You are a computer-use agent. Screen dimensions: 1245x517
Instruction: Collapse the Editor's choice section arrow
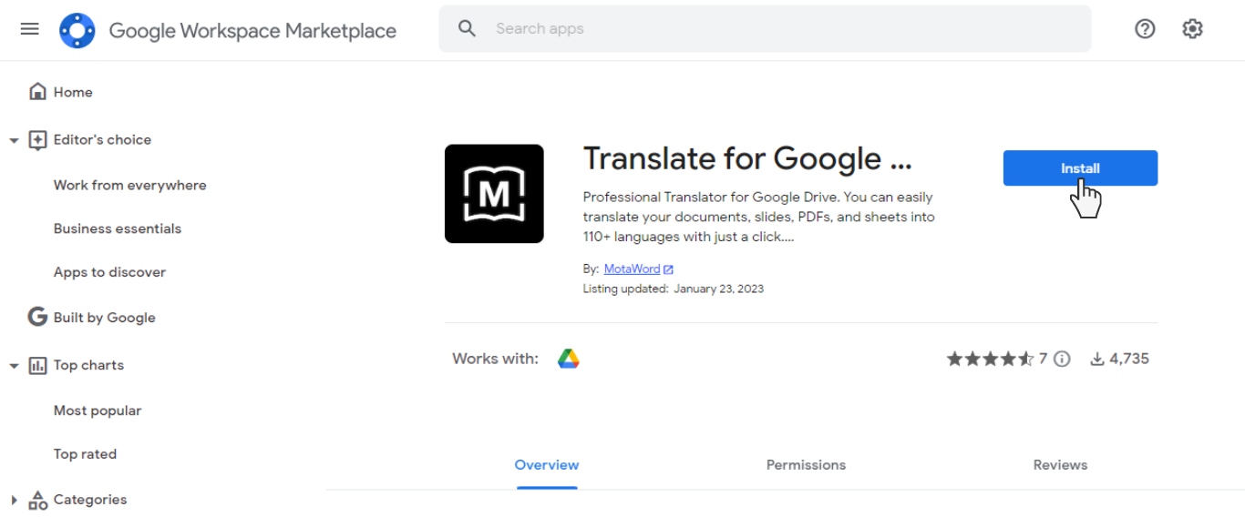pos(14,140)
